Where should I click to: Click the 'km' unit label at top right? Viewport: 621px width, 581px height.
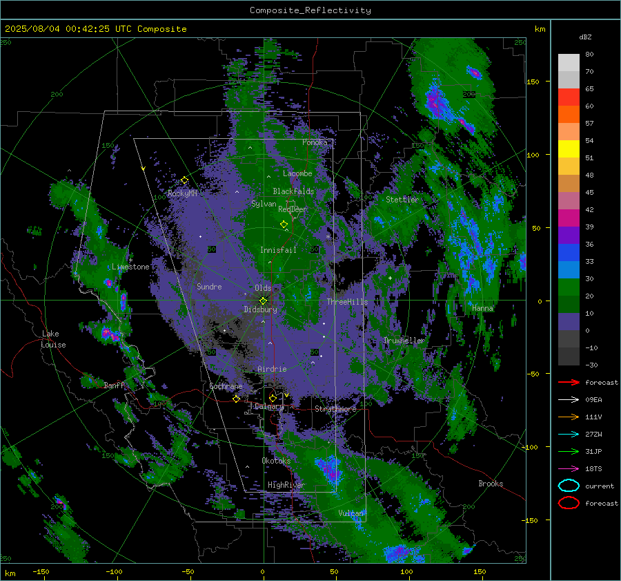tap(540, 29)
